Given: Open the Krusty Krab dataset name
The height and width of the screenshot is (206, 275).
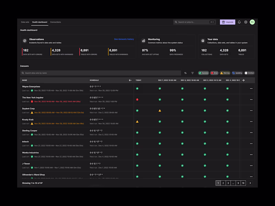Looking at the screenshot, I should pyautogui.click(x=28, y=119).
